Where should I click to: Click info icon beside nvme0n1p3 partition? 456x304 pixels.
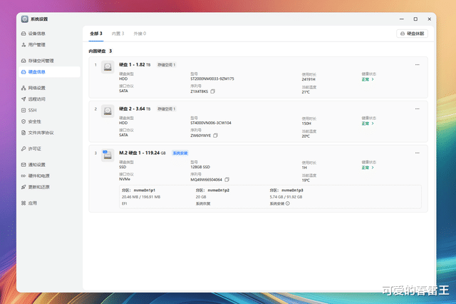[288, 203]
